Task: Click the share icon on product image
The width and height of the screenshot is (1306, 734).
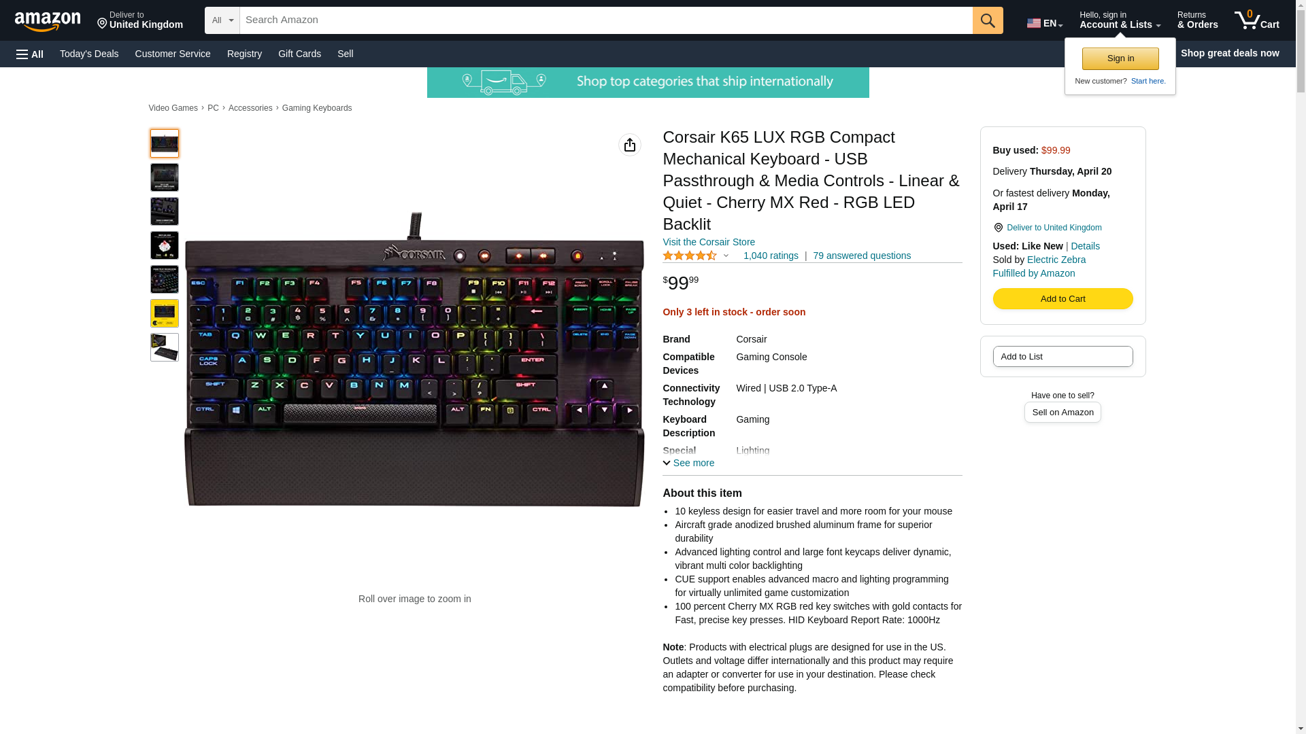Action: [x=630, y=145]
